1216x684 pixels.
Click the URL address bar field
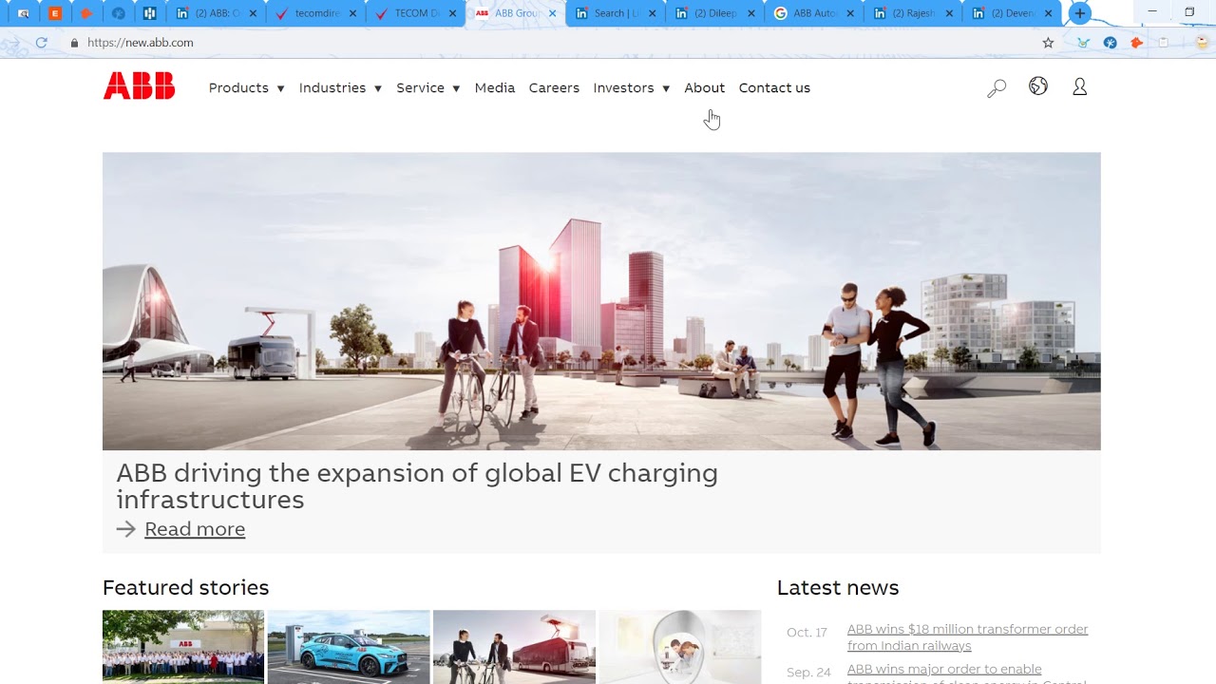tap(551, 43)
